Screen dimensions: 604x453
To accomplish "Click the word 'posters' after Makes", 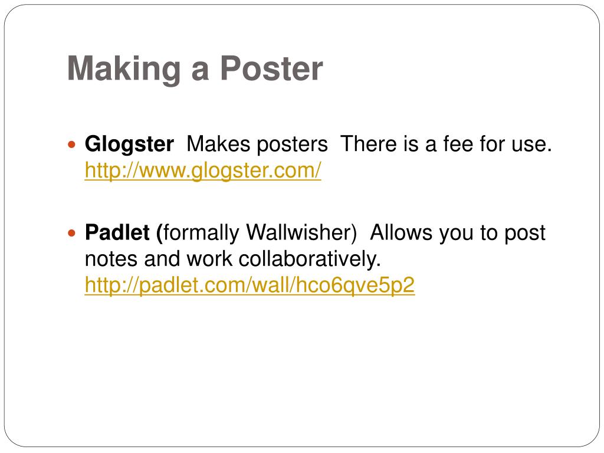I will pos(292,145).
